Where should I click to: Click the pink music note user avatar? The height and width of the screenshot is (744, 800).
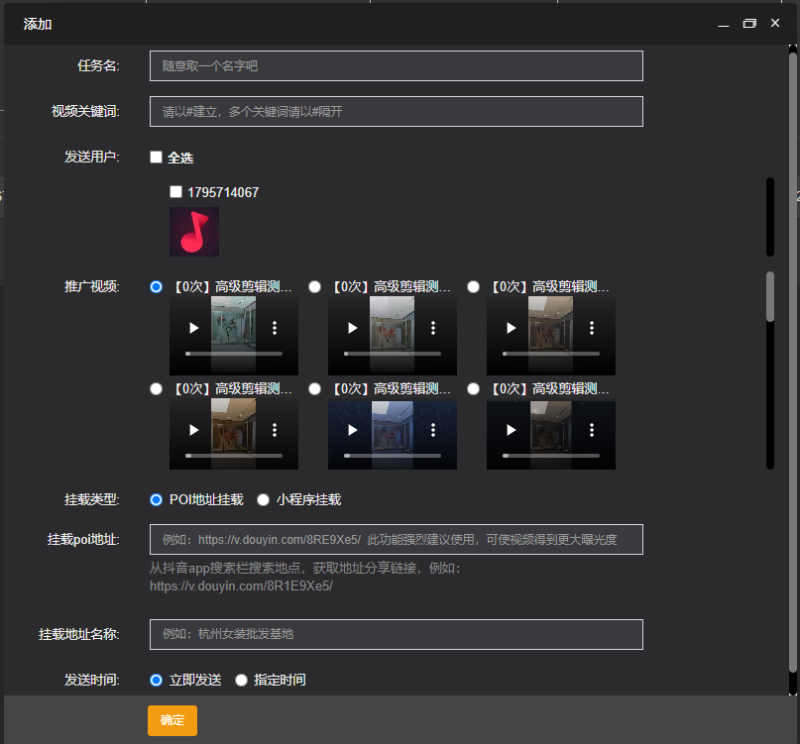pyautogui.click(x=194, y=232)
